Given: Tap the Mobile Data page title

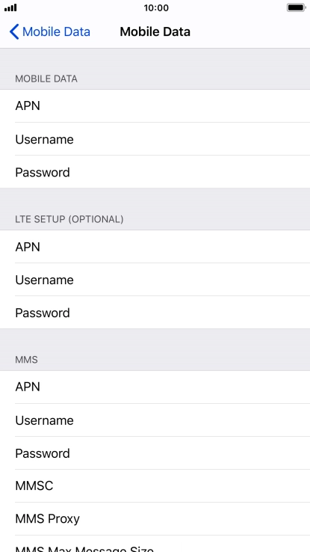Looking at the screenshot, I should (155, 31).
